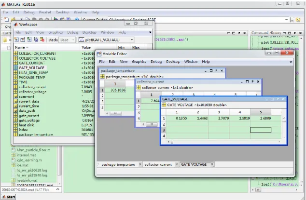Open selected variable from Workspace toolbar
This screenshot has height=200, width=306.
(23, 40)
